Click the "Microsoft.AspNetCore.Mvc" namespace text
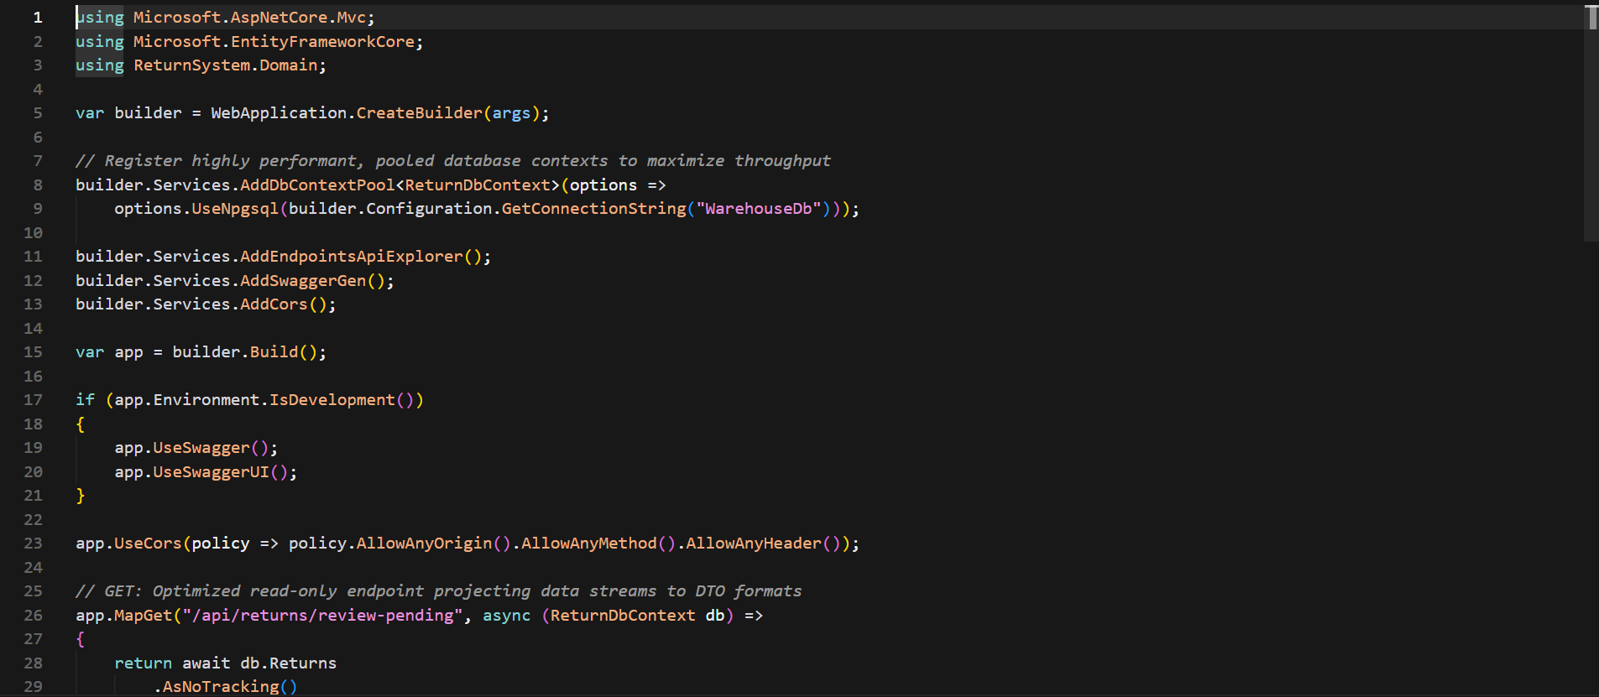The image size is (1599, 697). (x=250, y=18)
